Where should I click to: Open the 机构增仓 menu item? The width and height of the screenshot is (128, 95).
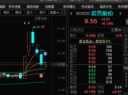[69, 7]
